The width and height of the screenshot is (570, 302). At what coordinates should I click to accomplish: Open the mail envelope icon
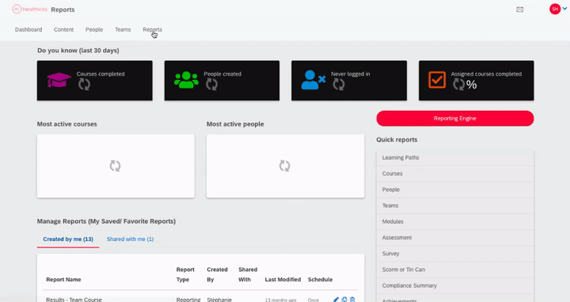click(x=520, y=9)
